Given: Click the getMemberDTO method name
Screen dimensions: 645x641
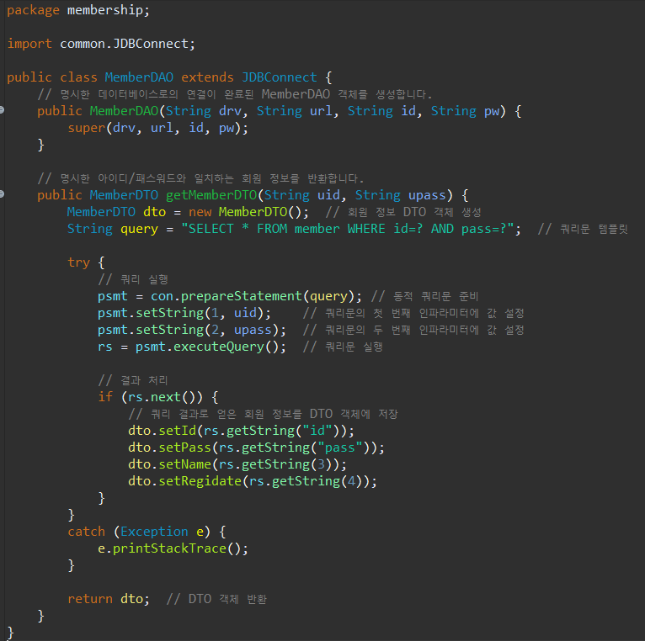Looking at the screenshot, I should click(x=211, y=195).
